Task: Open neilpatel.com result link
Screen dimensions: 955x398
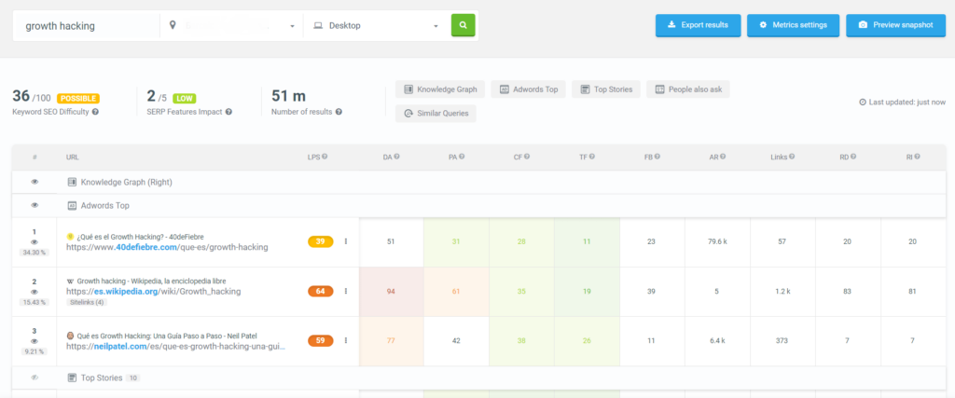Action: click(x=176, y=347)
